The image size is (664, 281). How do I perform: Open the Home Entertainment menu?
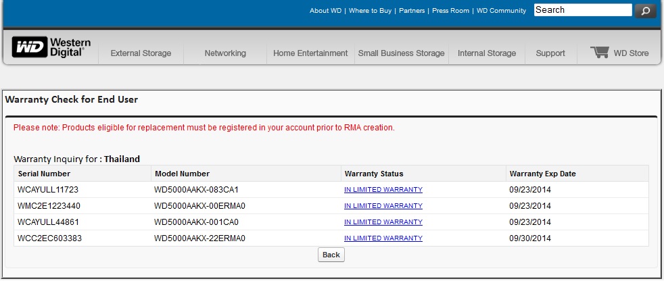(x=310, y=53)
